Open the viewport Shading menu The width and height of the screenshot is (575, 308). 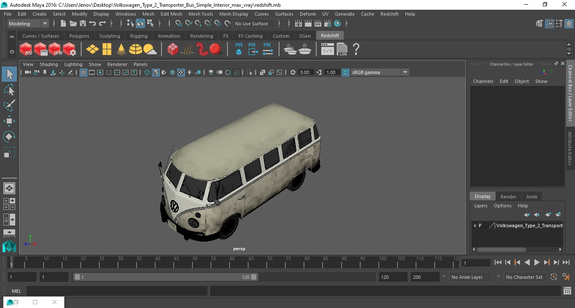coord(49,64)
